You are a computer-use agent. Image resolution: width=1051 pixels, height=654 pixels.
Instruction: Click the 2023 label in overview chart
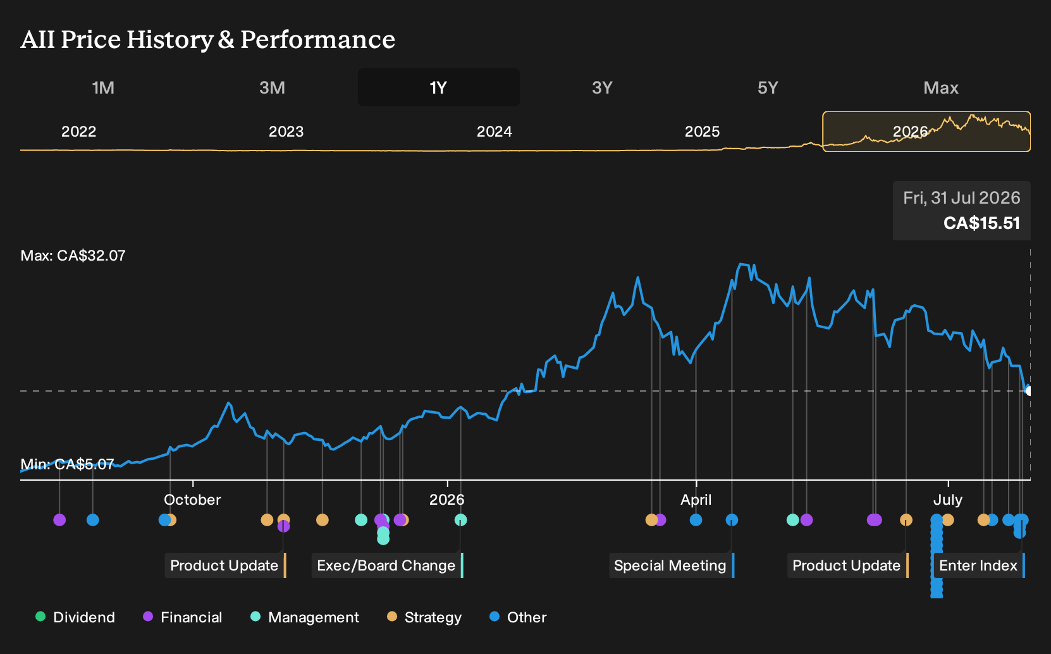click(x=286, y=132)
